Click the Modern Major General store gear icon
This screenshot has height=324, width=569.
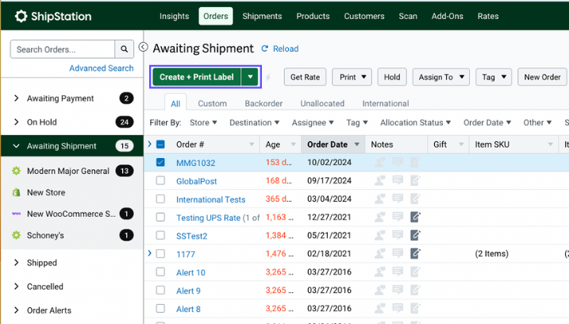click(17, 171)
